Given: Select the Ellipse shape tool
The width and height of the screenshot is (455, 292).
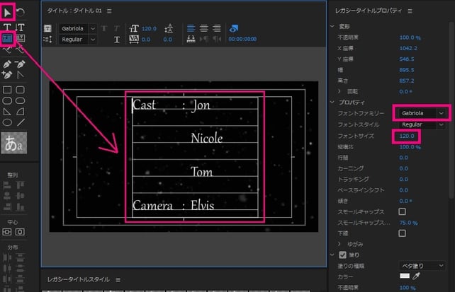Looking at the screenshot, I should (x=7, y=121).
